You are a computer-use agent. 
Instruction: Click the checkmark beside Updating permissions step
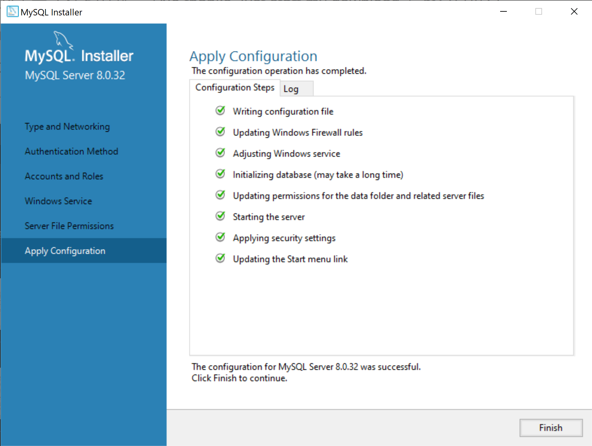[220, 195]
